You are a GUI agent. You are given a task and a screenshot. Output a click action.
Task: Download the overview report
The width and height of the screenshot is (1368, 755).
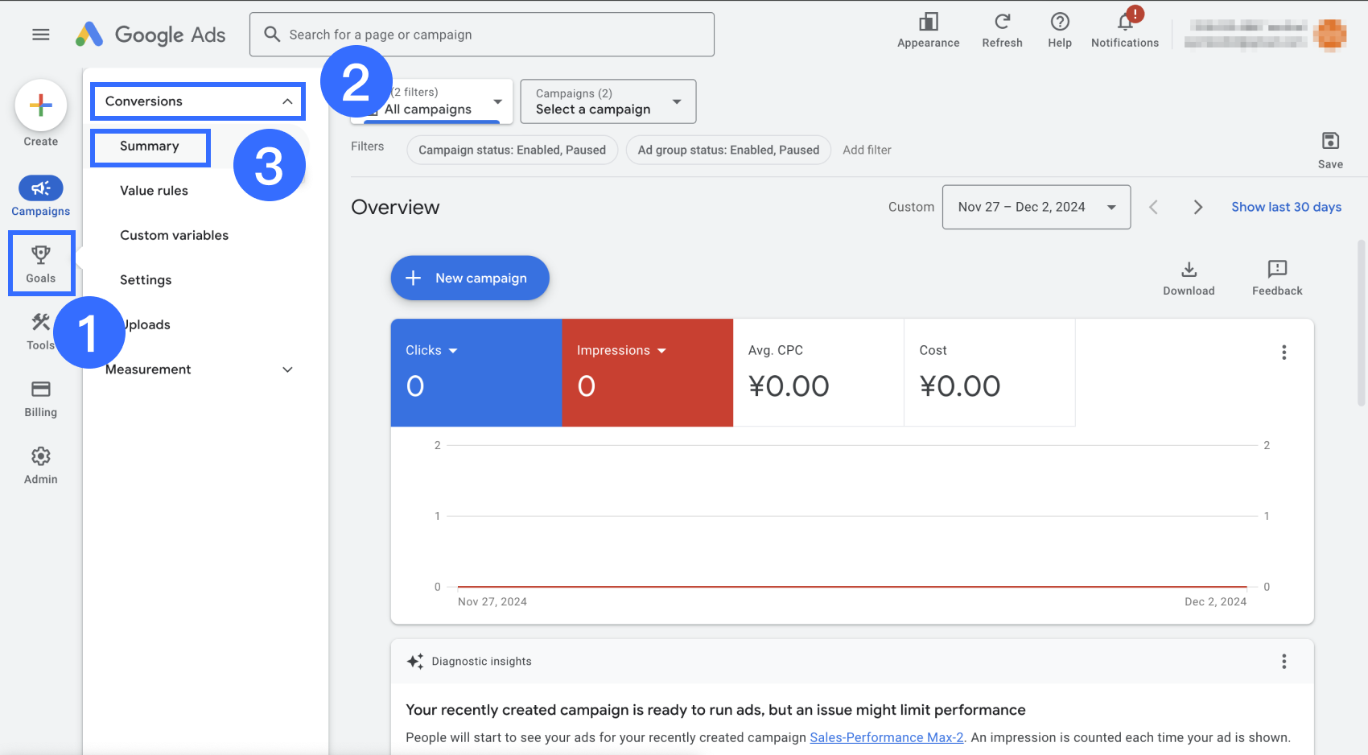pos(1189,277)
